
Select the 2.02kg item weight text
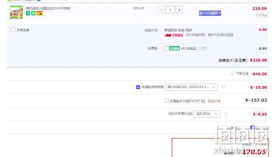click(x=261, y=15)
